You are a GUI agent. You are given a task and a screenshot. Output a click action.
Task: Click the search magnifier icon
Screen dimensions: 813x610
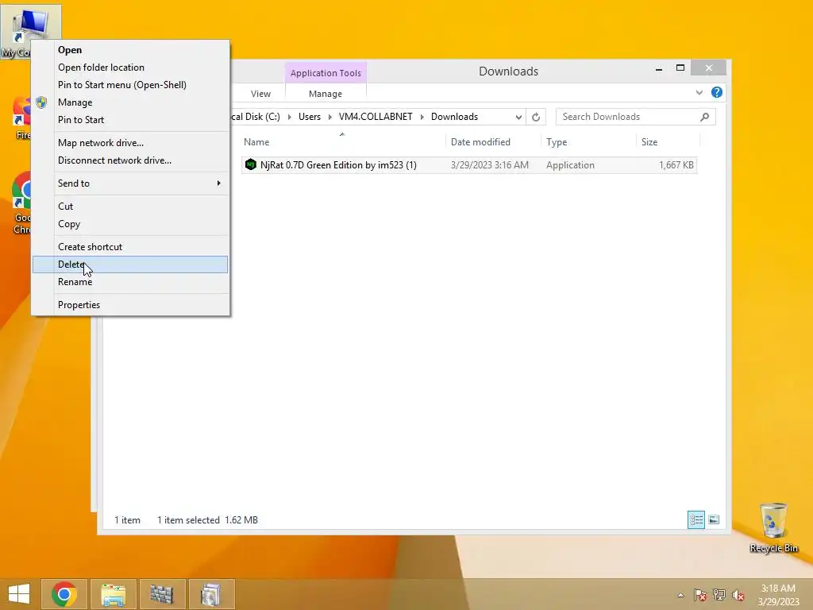(704, 117)
